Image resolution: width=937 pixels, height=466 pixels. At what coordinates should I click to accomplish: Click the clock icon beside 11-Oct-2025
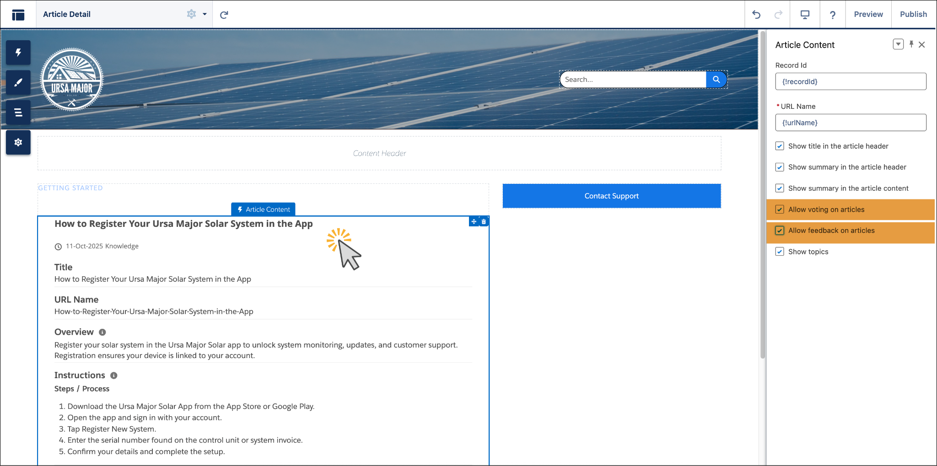pyautogui.click(x=58, y=246)
